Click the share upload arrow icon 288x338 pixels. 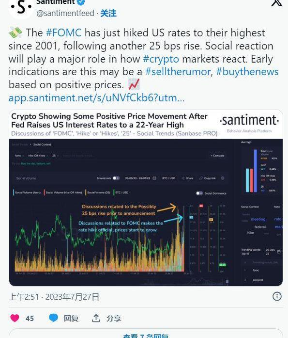click(96, 318)
